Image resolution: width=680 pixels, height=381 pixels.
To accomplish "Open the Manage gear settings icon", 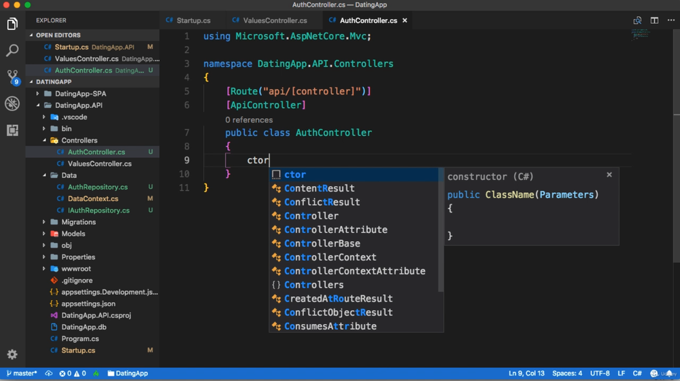I will (x=12, y=354).
